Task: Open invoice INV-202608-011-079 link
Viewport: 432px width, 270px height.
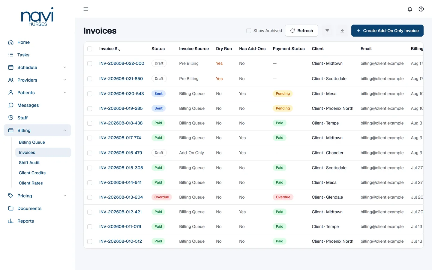Action: [120, 226]
